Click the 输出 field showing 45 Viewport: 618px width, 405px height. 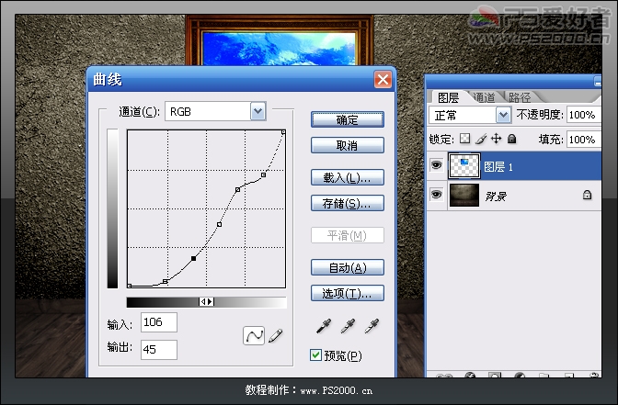pyautogui.click(x=159, y=350)
